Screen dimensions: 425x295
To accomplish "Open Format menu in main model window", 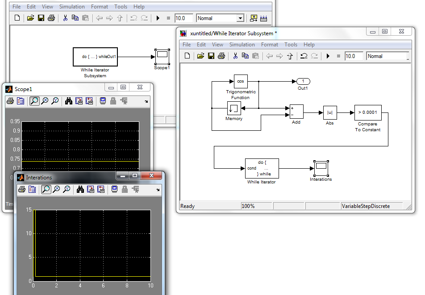I will [x=100, y=7].
